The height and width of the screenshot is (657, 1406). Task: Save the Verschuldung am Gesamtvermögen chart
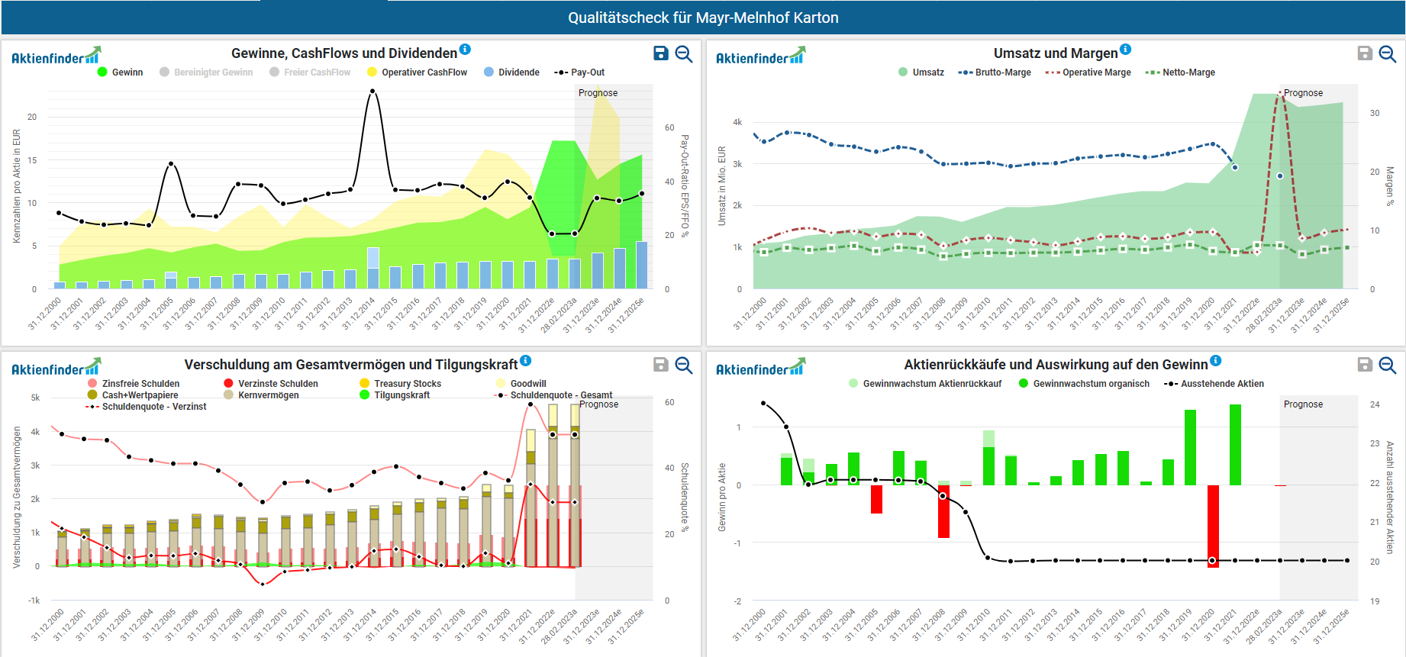[x=661, y=365]
